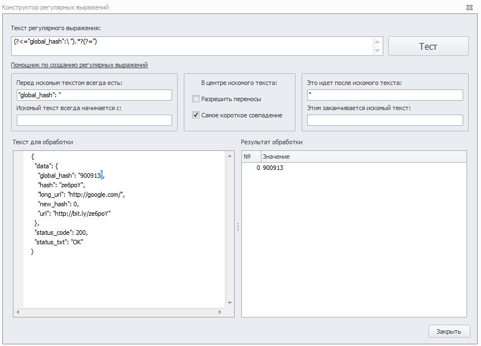This screenshot has height=346, width=481.
Task: Click the text area vertical scroll-up arrow
Action: tap(230, 157)
